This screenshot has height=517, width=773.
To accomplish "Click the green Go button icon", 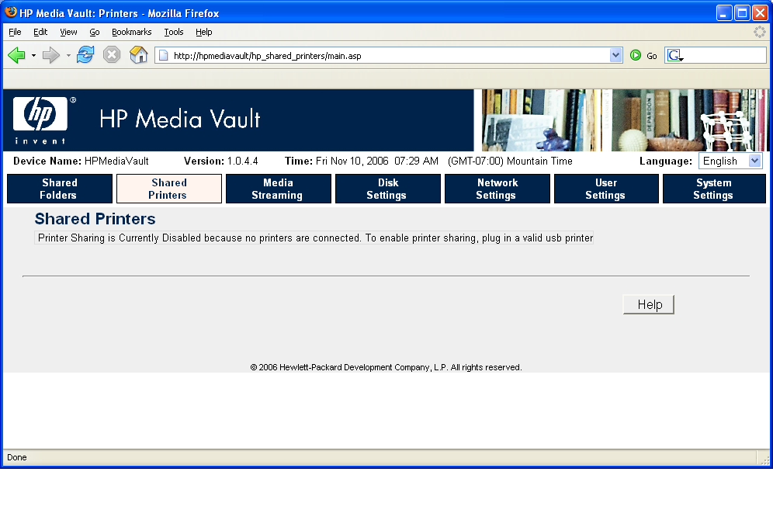I will (x=636, y=55).
